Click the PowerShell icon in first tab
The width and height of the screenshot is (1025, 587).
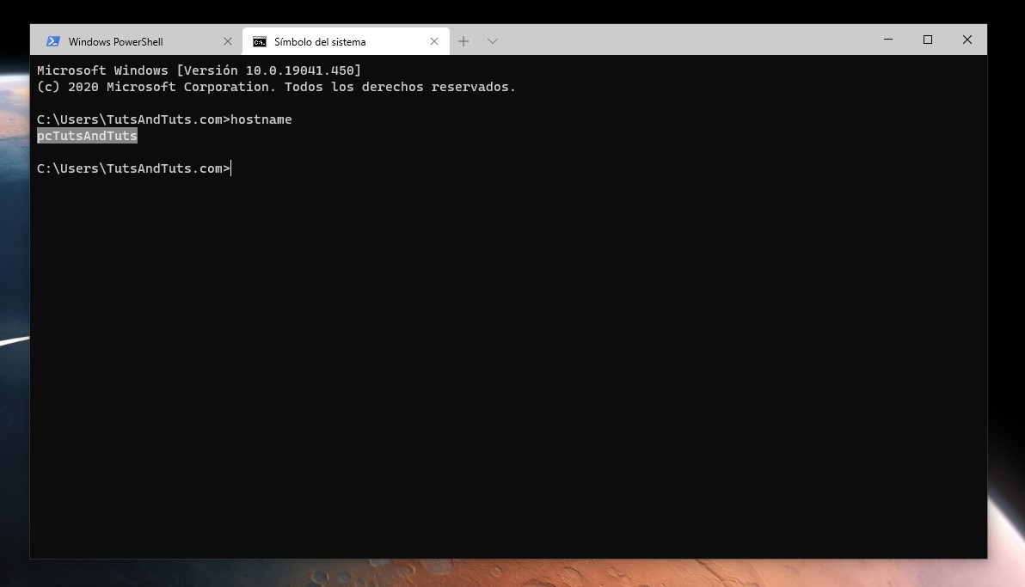[53, 41]
